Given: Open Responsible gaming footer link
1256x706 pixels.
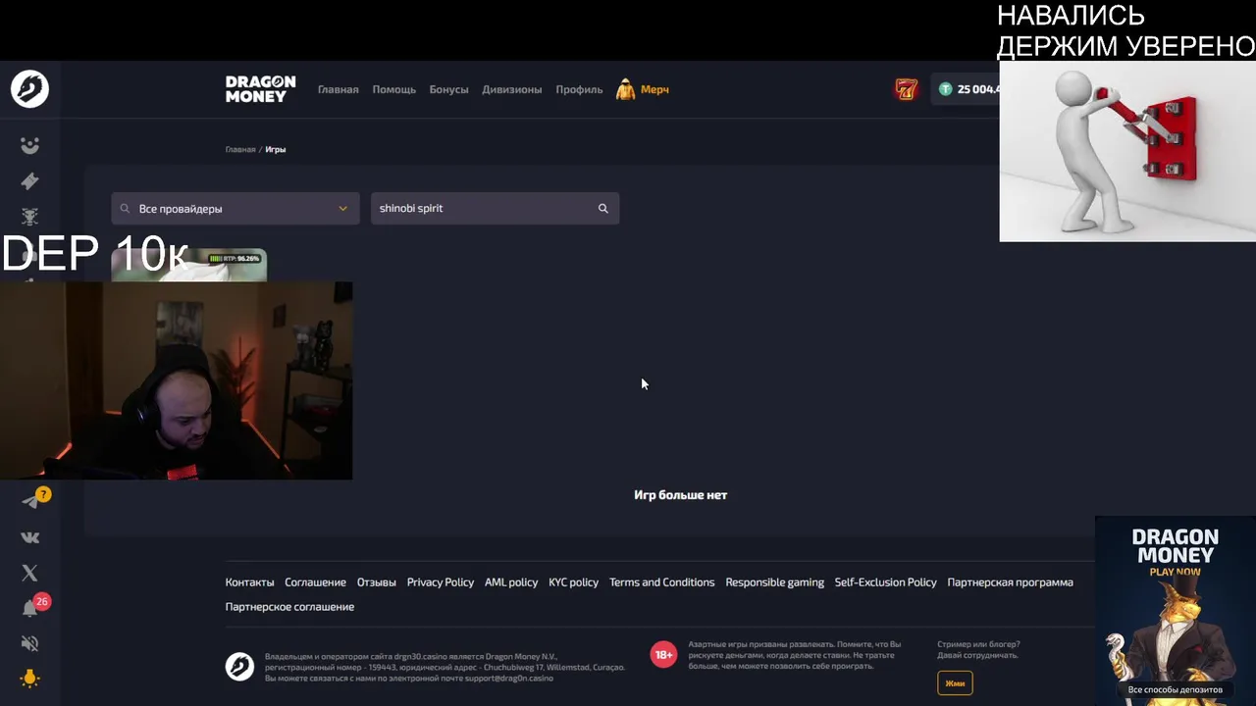Looking at the screenshot, I should pos(774,582).
